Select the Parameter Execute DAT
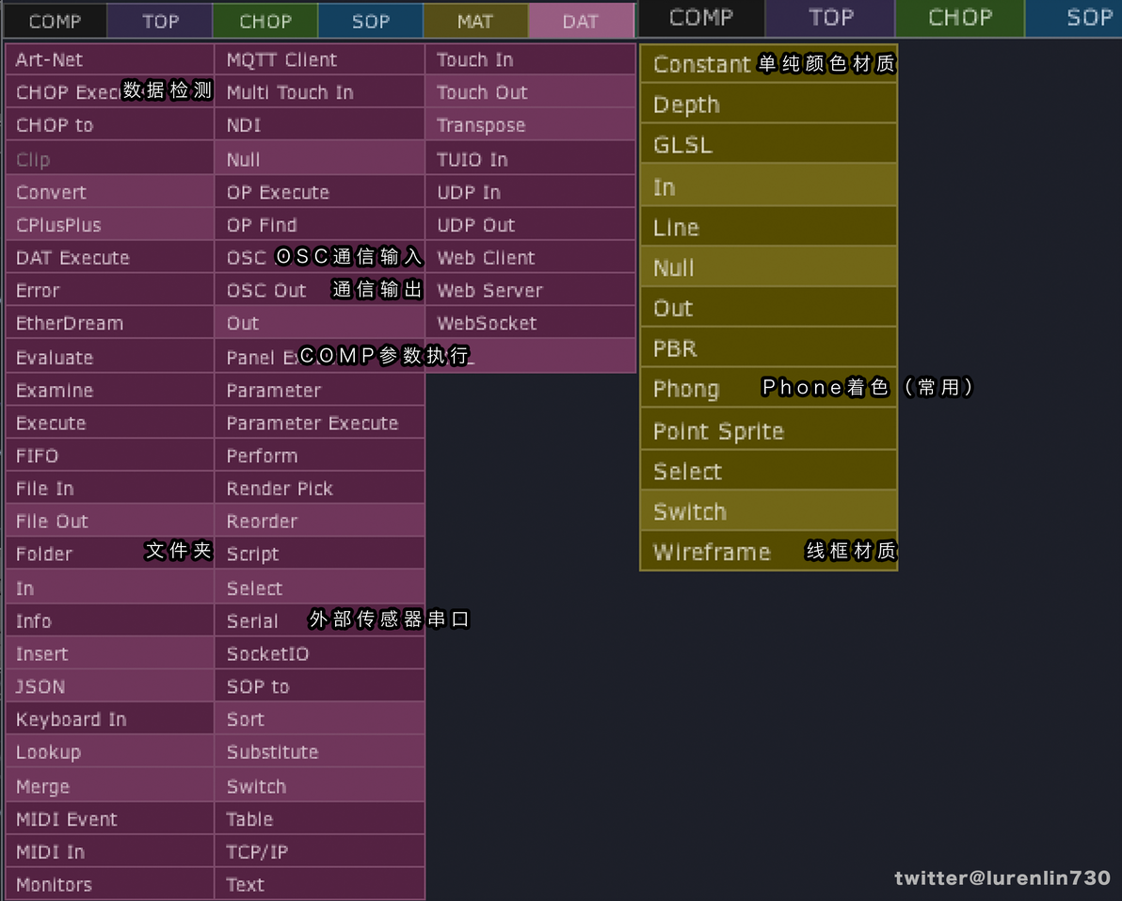 point(313,424)
